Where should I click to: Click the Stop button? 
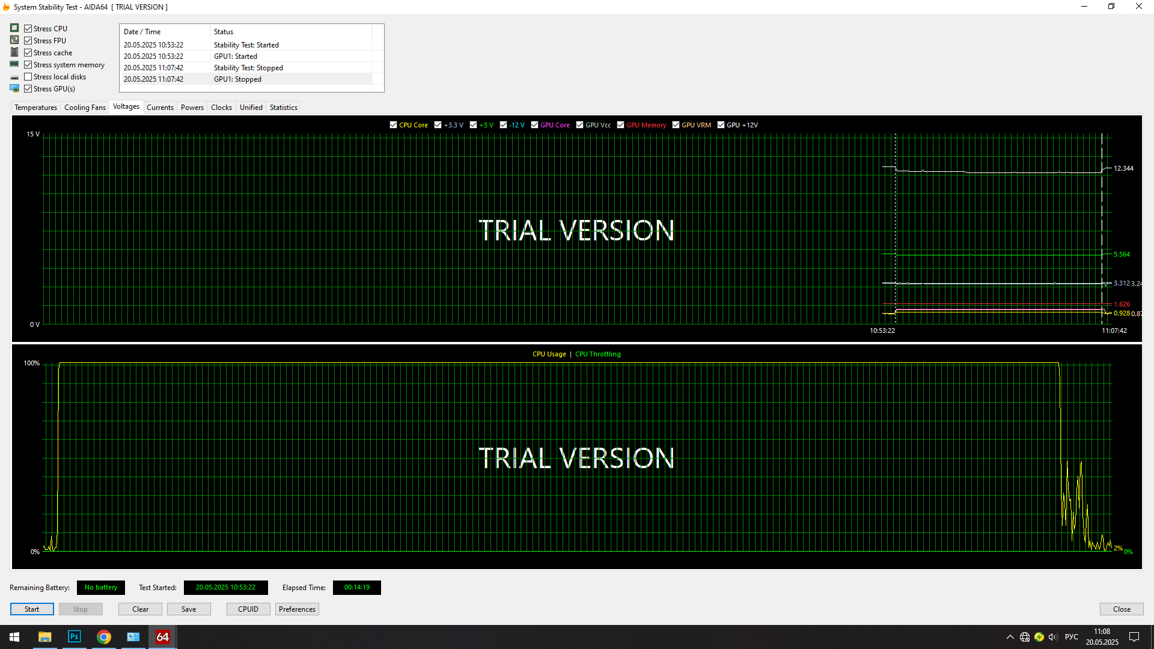pyautogui.click(x=81, y=609)
